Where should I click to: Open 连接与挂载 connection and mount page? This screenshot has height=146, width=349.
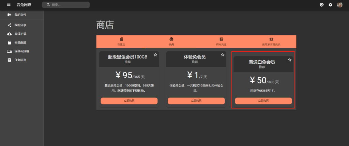coord(21,51)
